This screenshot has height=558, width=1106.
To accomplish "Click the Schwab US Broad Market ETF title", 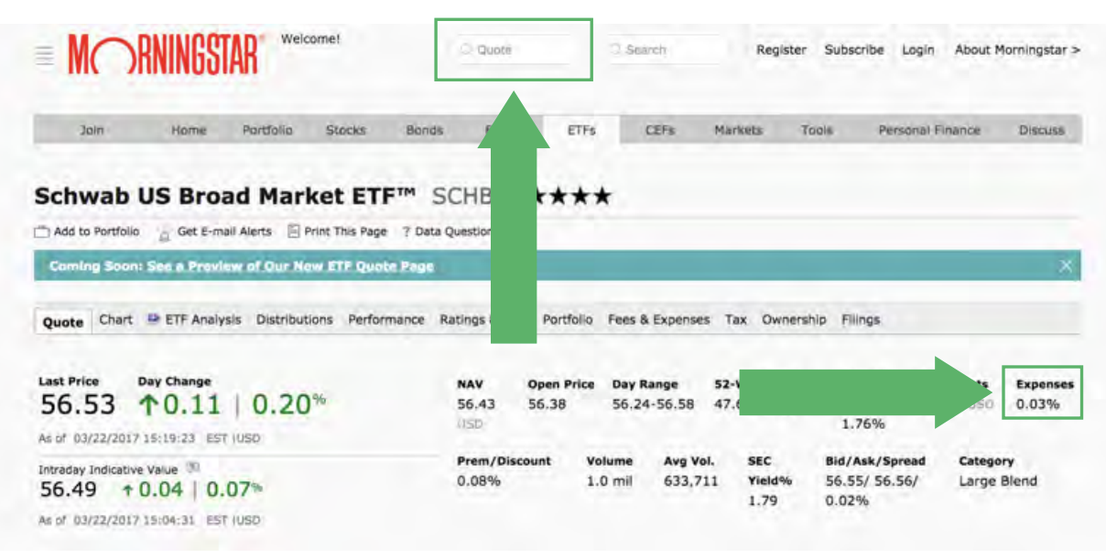I will coord(225,196).
